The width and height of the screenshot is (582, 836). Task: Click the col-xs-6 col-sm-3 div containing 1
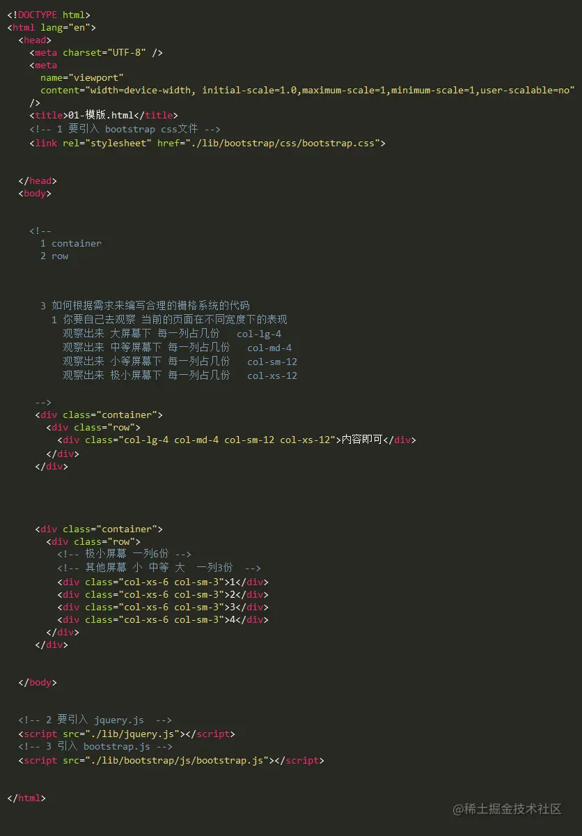[163, 582]
